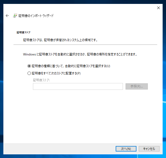
Task: Proceed with the 次へ(N) button
Action: pos(126,149)
